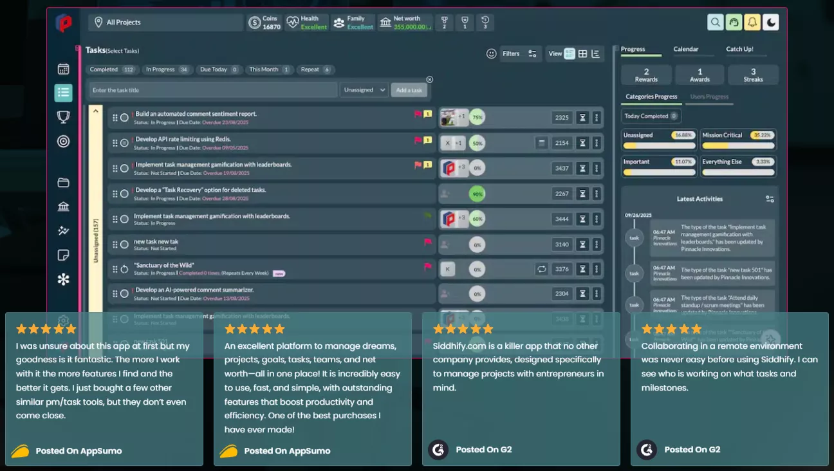Collapse the Unassigned (157) group chevron
This screenshot has width=834, height=471.
click(95, 111)
